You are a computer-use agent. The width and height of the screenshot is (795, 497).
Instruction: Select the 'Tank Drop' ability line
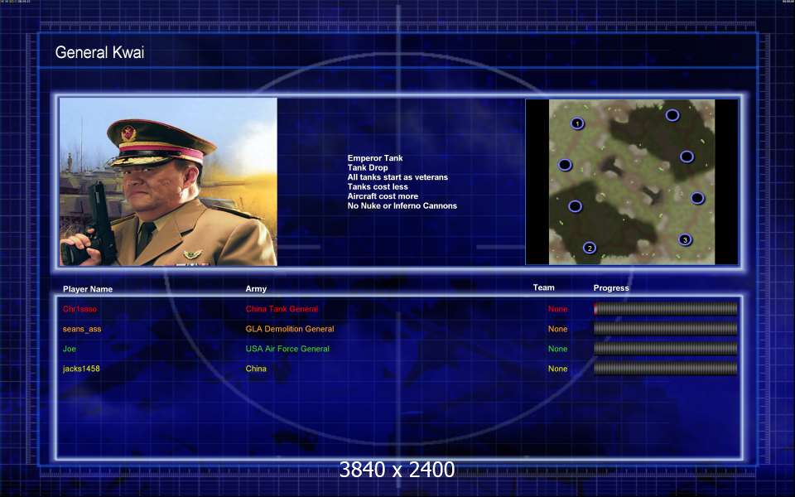pos(368,168)
